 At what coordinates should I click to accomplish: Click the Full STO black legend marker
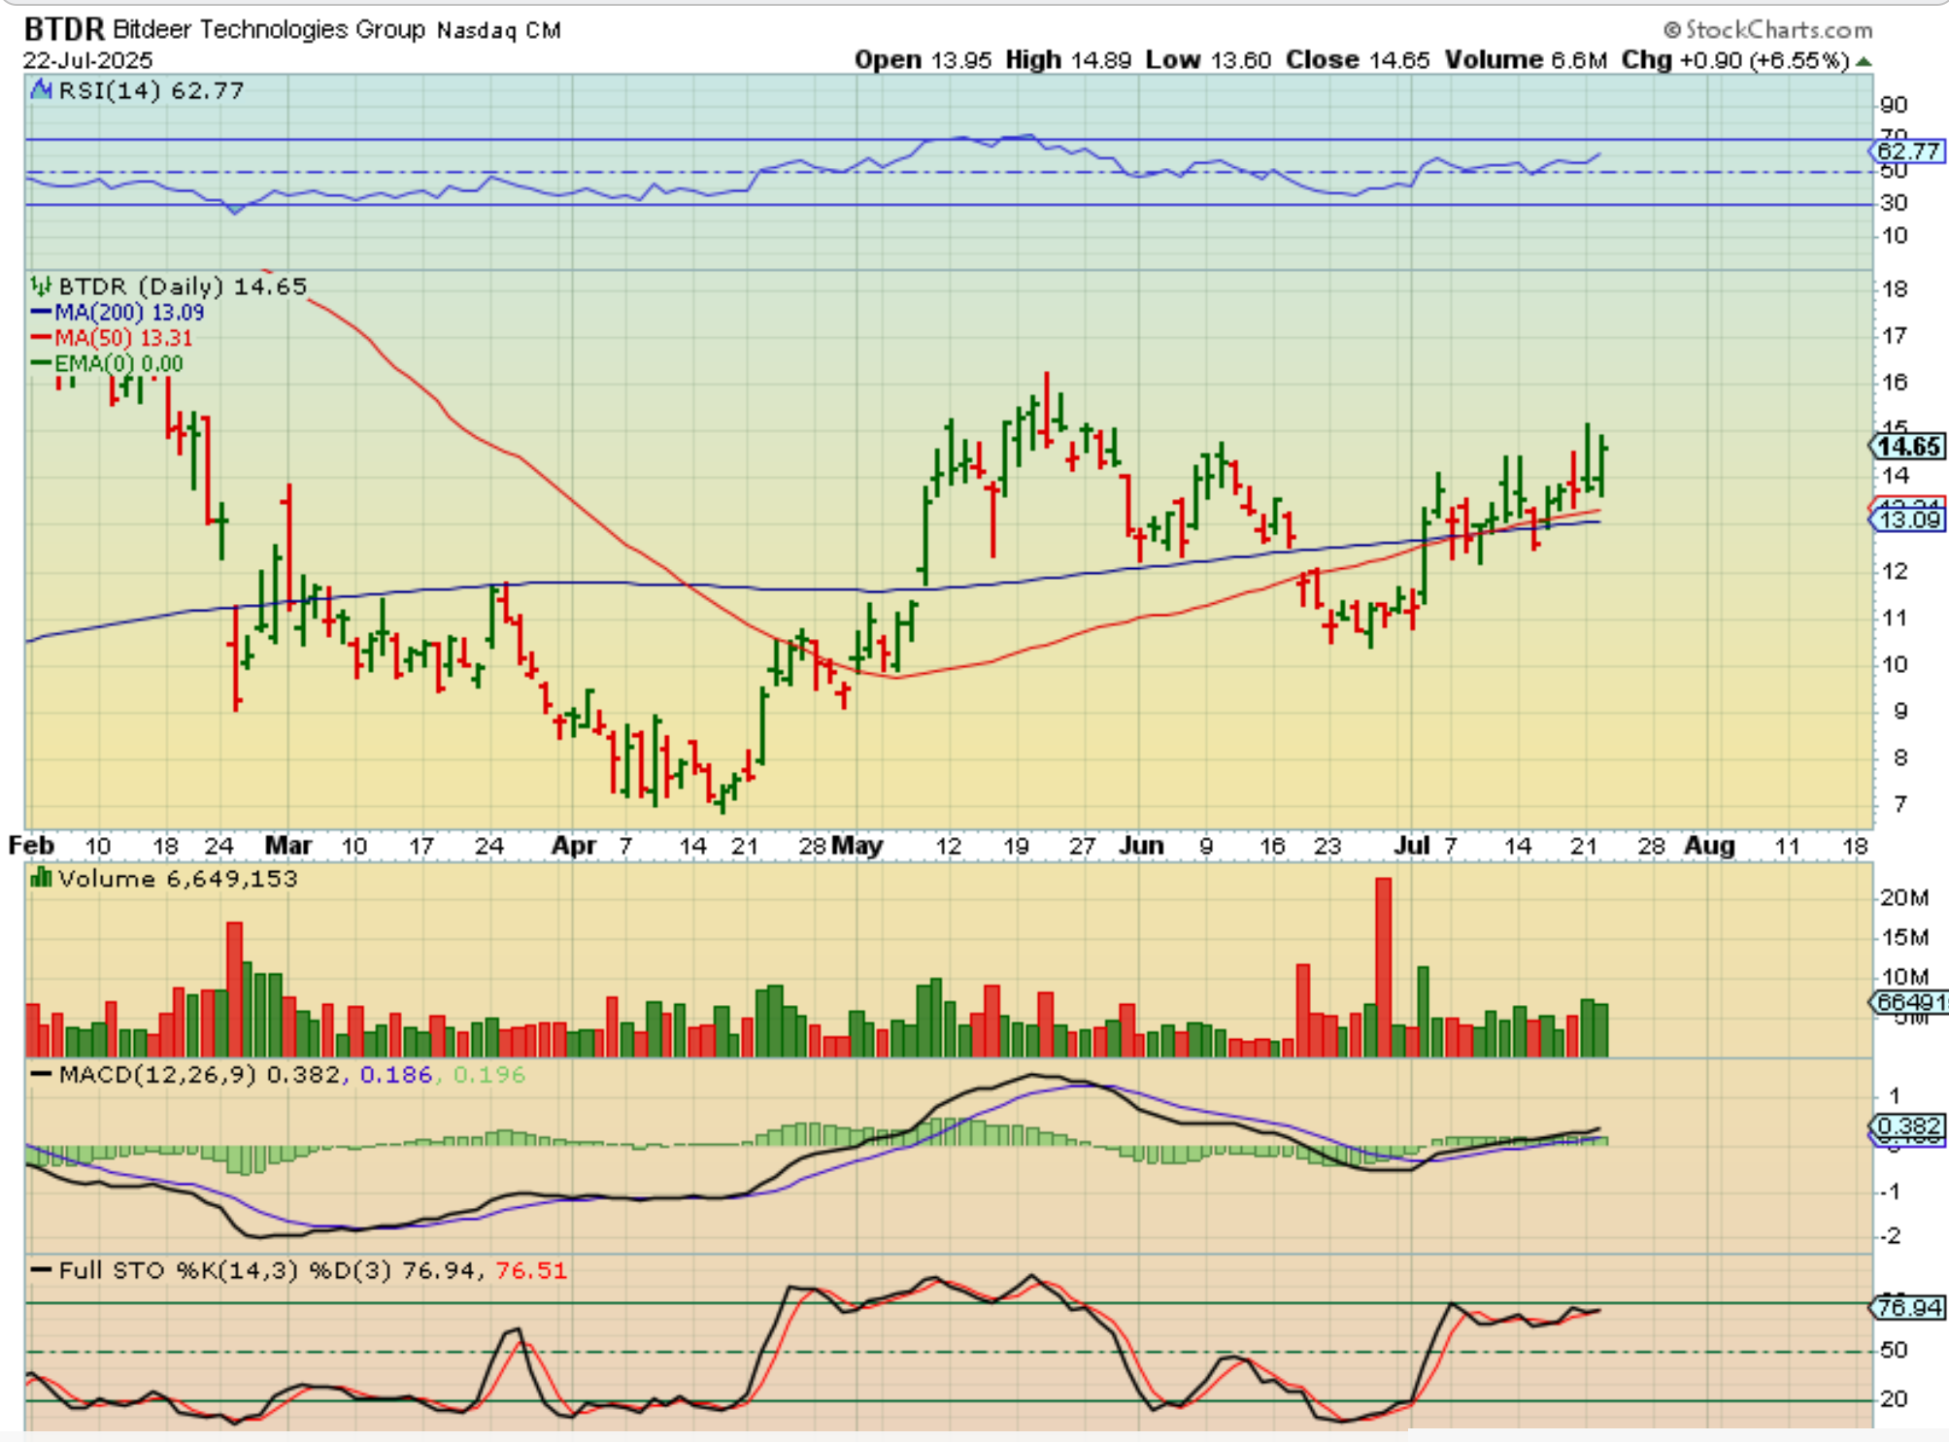[x=41, y=1270]
